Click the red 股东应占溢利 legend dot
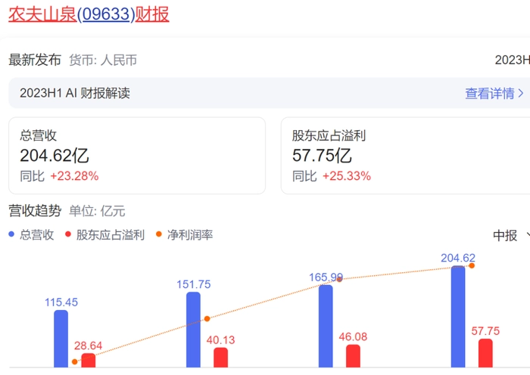Screen dimensions: 530x375 coord(68,235)
